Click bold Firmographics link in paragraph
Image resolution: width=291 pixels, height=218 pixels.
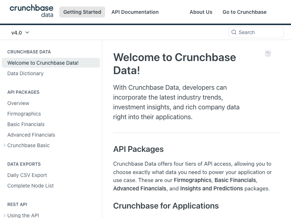tap(193, 180)
